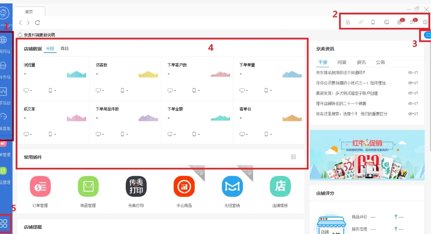Open the user avatar in the sidebar
Screen dimensions: 431x234
[4, 13]
